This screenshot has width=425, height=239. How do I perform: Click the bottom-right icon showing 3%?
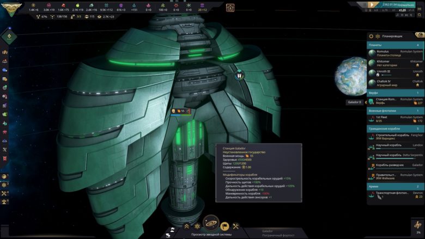tap(418, 227)
